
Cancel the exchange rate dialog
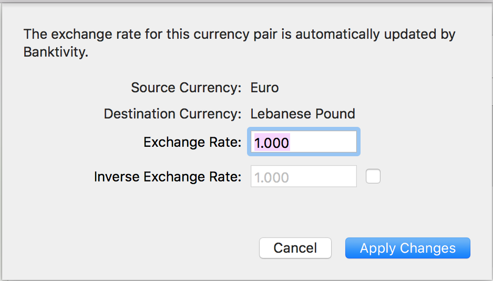295,248
